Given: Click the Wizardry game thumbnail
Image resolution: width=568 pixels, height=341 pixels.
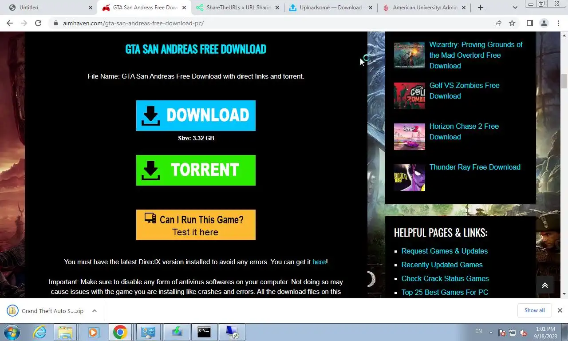Looking at the screenshot, I should pos(409,55).
